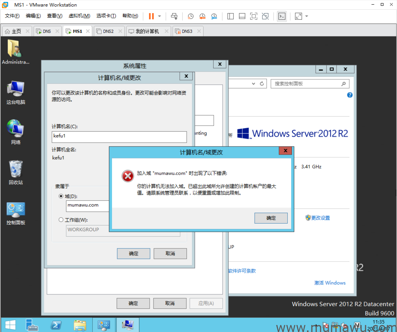
Task: Click 取消 in 系统属性 window
Action: pos(170,303)
